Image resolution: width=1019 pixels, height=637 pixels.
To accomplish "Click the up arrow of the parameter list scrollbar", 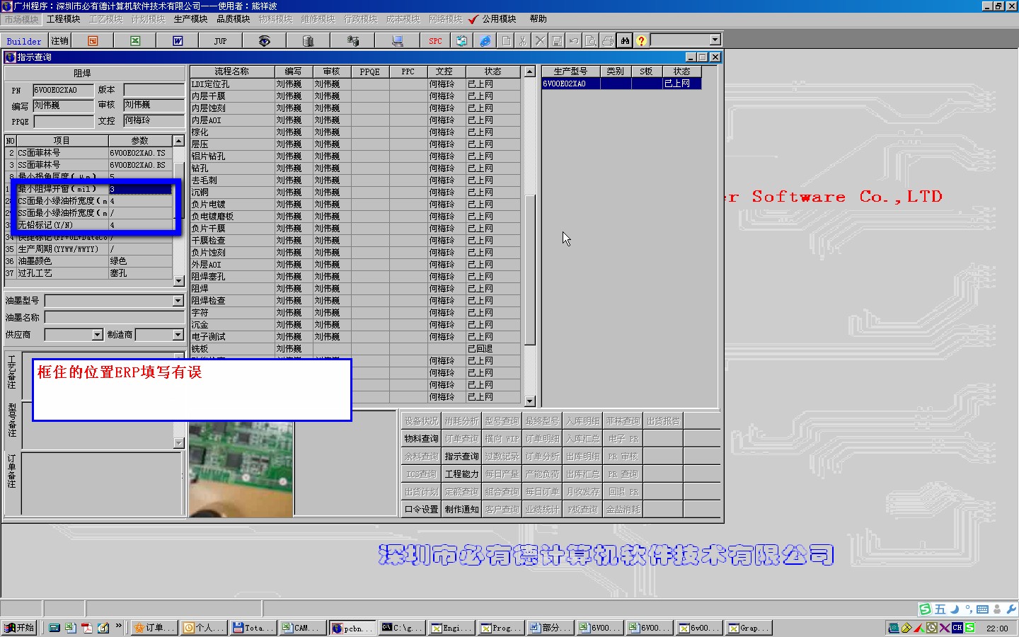I will pyautogui.click(x=179, y=141).
